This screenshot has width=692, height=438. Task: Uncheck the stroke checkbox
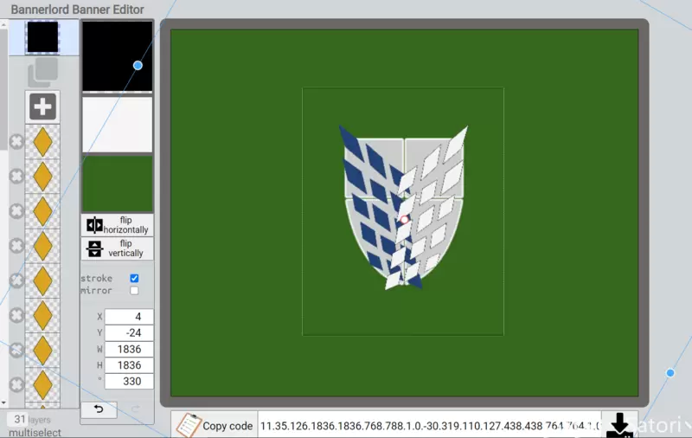click(134, 278)
